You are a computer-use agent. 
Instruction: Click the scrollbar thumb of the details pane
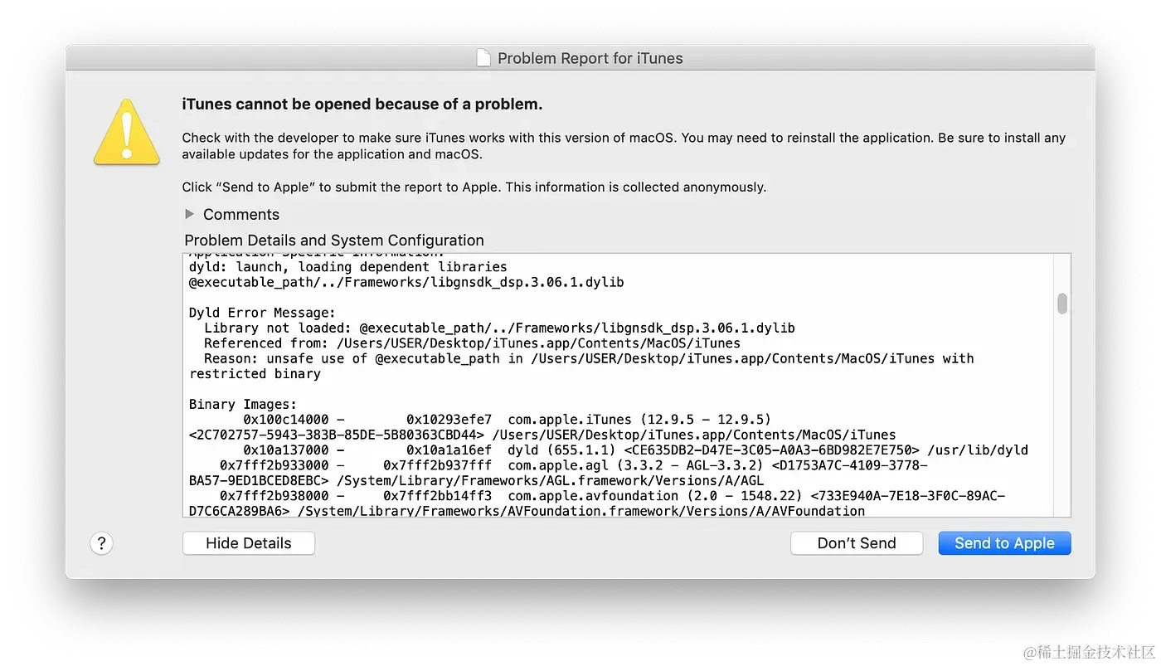pyautogui.click(x=1062, y=304)
